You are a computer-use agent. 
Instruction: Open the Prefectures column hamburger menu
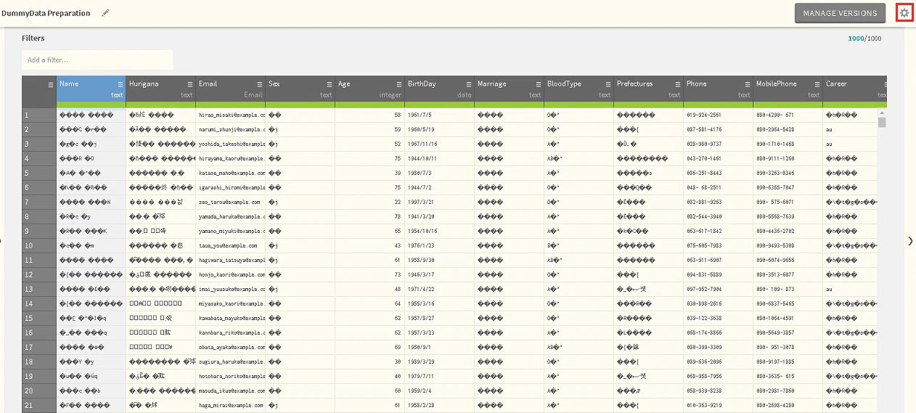(x=678, y=84)
